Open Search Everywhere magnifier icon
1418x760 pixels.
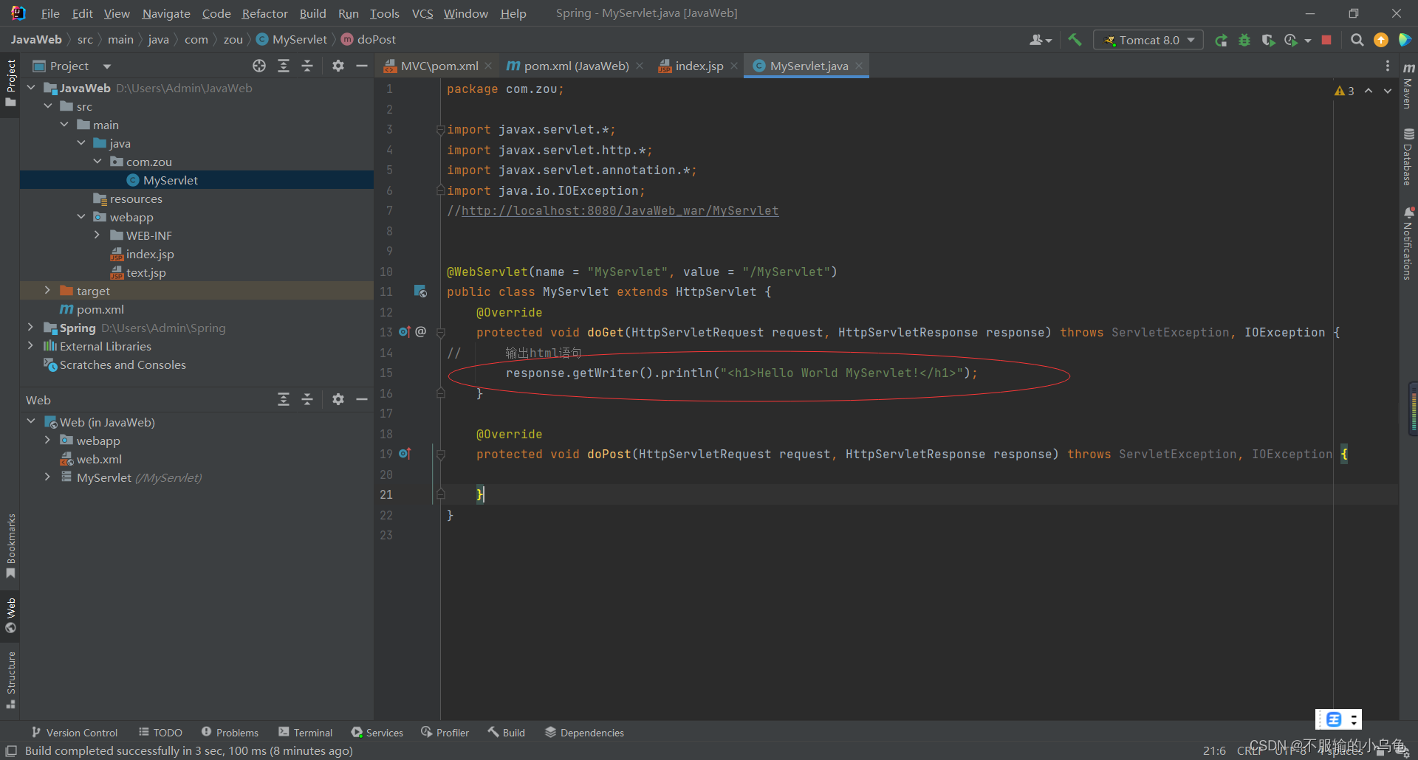[x=1357, y=40]
